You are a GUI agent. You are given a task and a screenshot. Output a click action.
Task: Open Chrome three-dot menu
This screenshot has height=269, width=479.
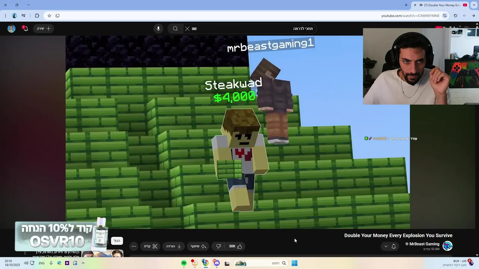pos(5,16)
